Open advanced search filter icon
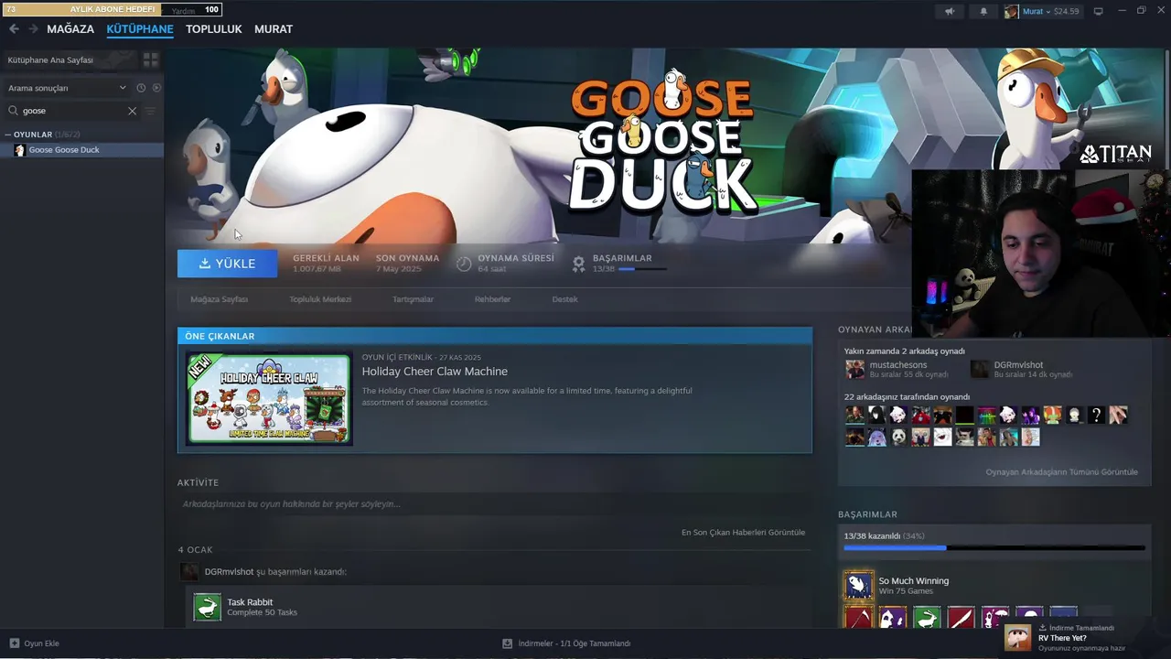This screenshot has height=659, width=1171. pyautogui.click(x=151, y=111)
